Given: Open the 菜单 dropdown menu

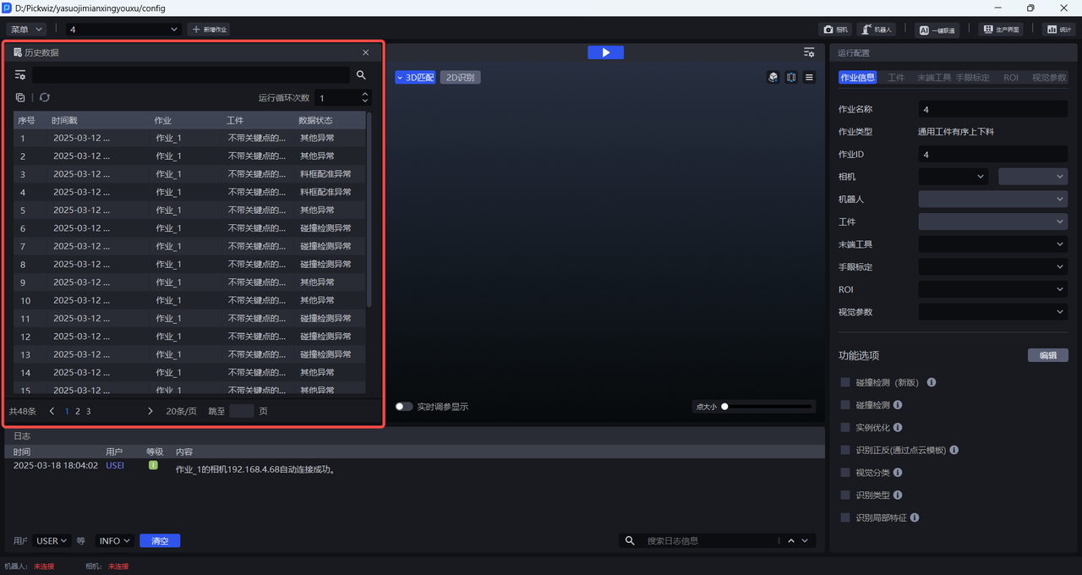Looking at the screenshot, I should (x=26, y=30).
